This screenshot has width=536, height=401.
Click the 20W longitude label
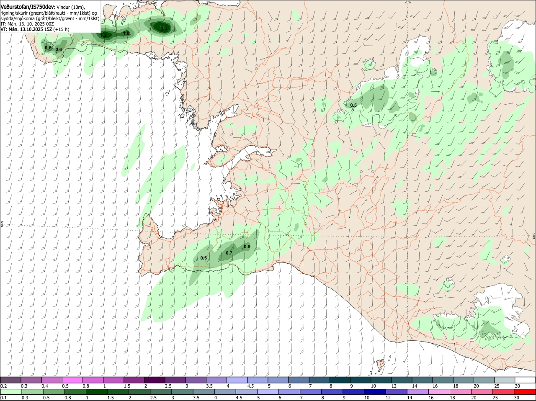[x=408, y=2]
